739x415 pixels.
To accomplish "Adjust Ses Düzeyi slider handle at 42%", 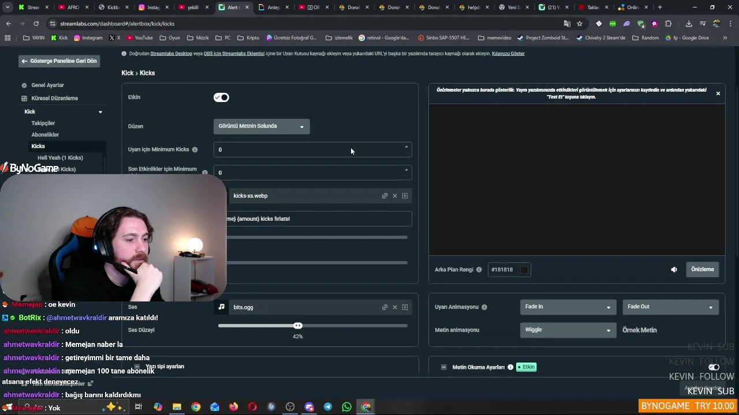I will [297, 326].
